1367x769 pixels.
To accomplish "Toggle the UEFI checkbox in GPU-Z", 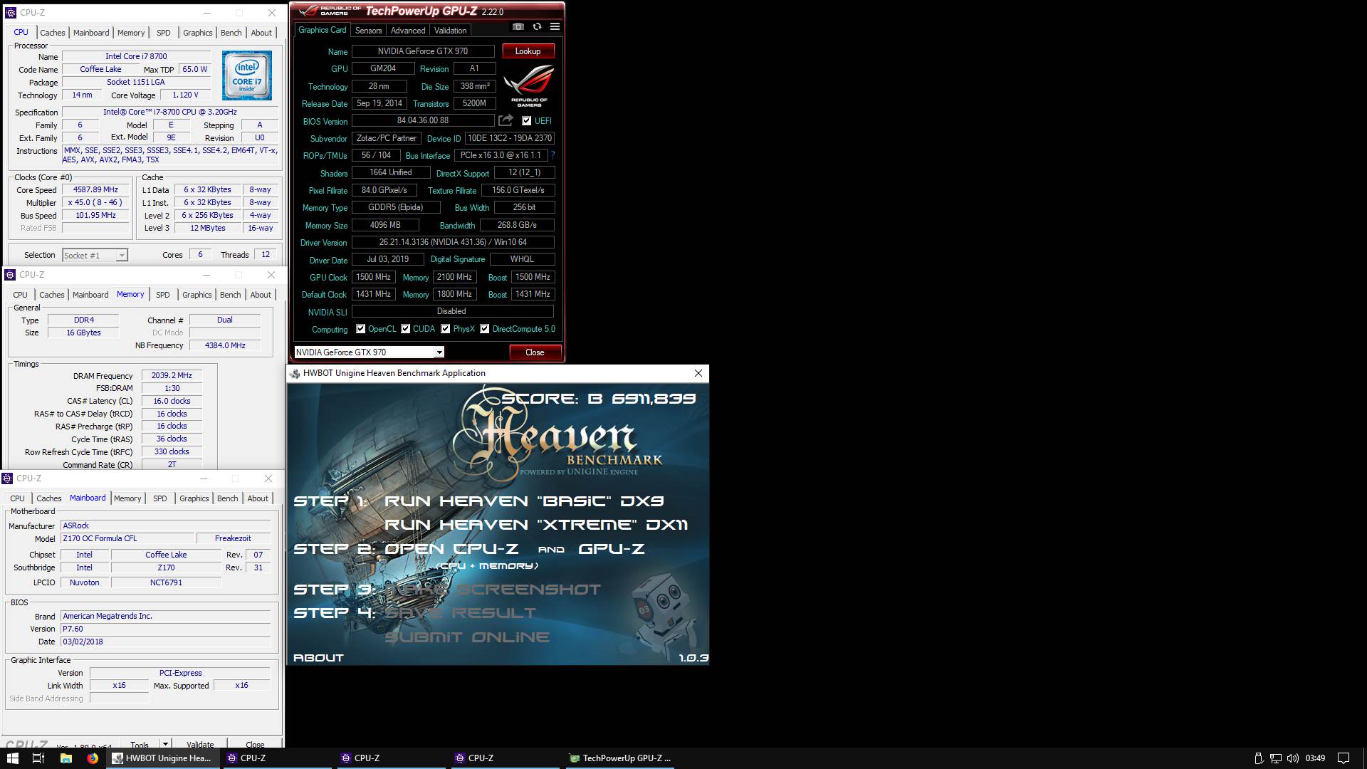I will click(x=526, y=121).
